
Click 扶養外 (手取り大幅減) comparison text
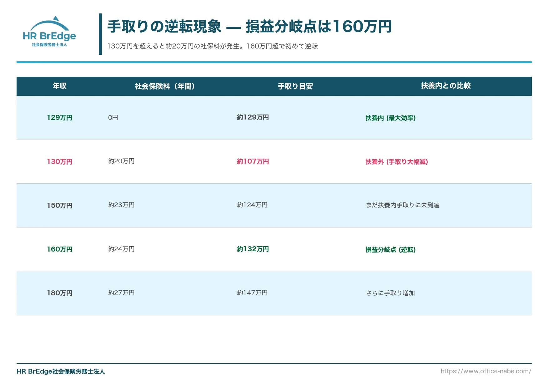(x=397, y=162)
